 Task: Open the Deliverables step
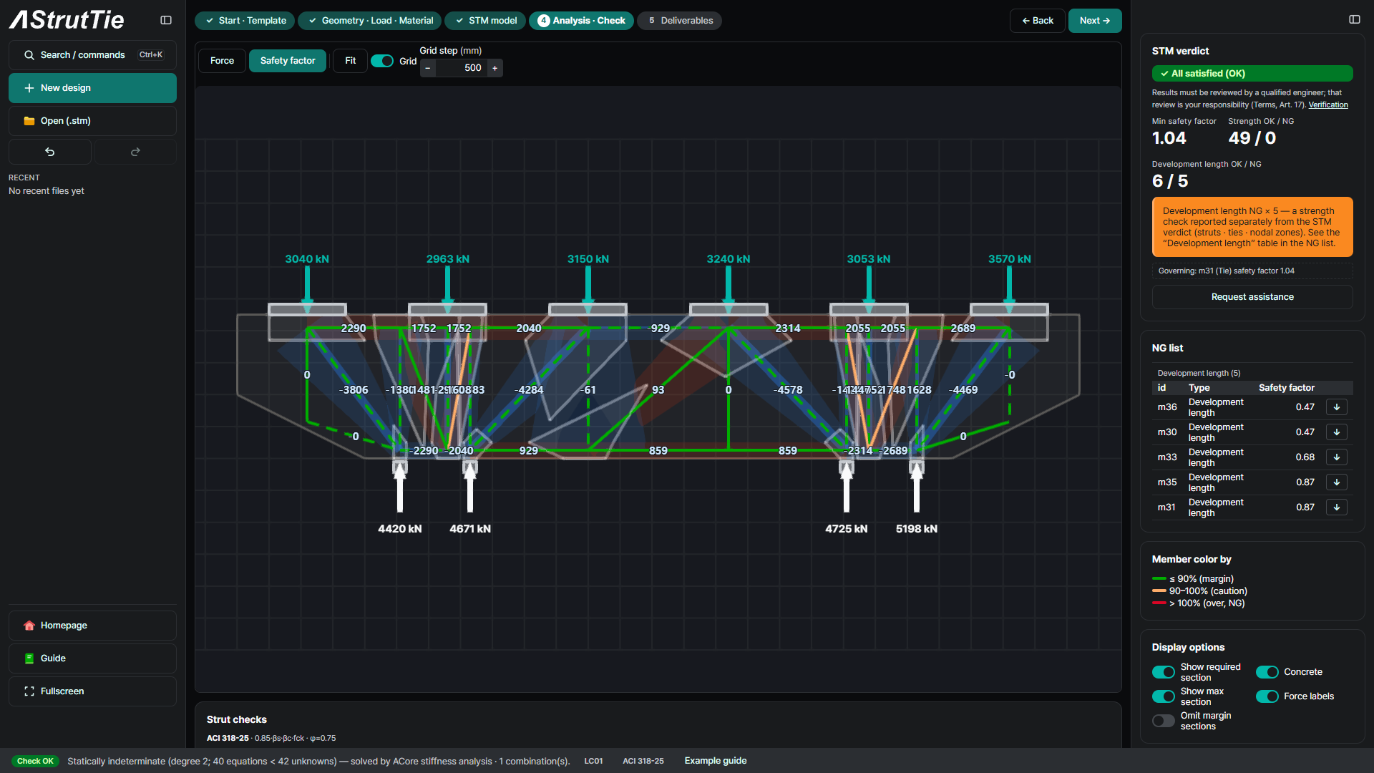click(680, 21)
